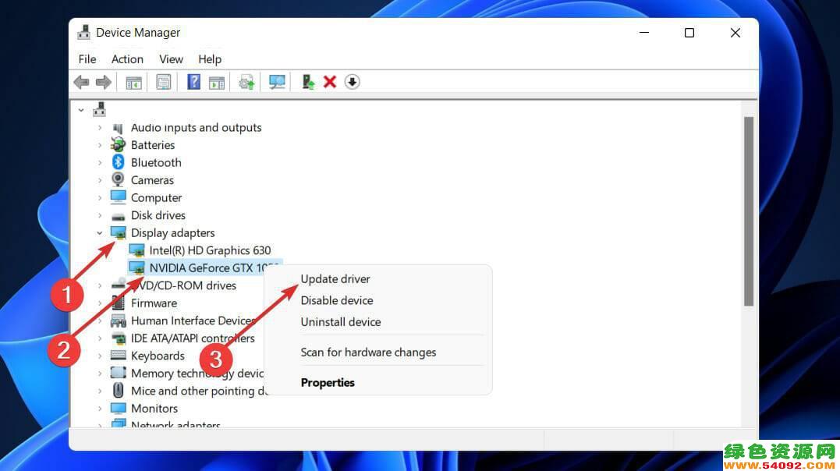Choose Uninstall device from context menu
The height and width of the screenshot is (471, 840).
pyautogui.click(x=341, y=322)
